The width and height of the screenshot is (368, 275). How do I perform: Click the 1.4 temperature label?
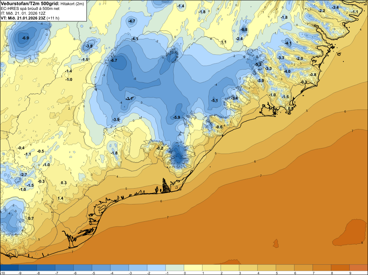[60, 198]
